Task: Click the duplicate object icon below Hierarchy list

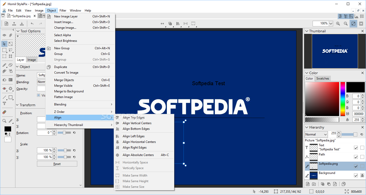Action: coord(344,184)
